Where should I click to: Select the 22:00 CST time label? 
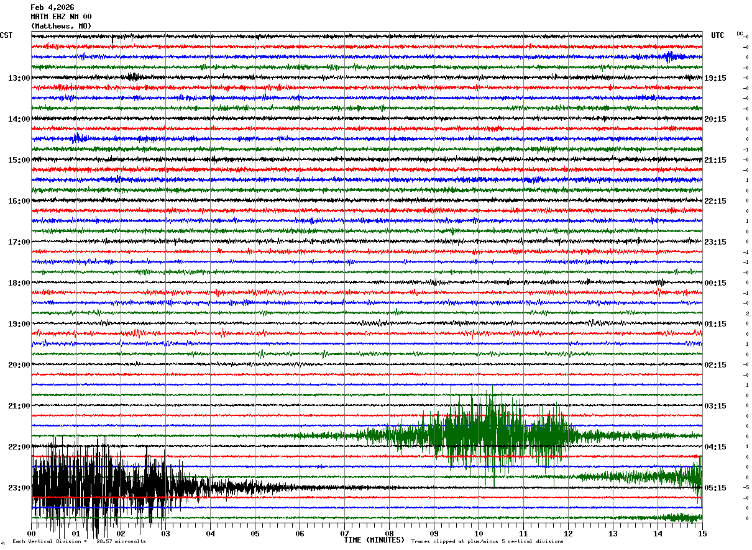(19, 447)
